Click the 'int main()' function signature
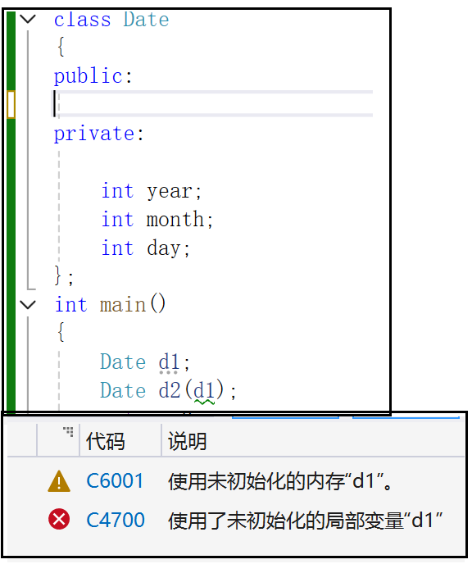472x564 pixels. click(110, 305)
